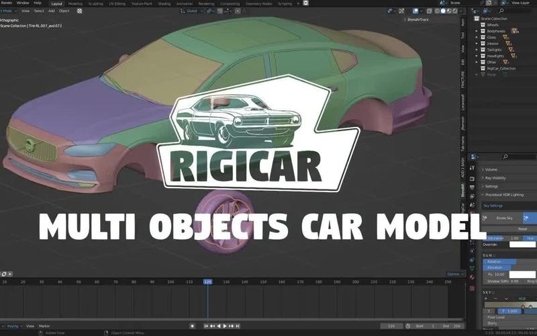Open the timeline Options dropdown

coord(455,274)
